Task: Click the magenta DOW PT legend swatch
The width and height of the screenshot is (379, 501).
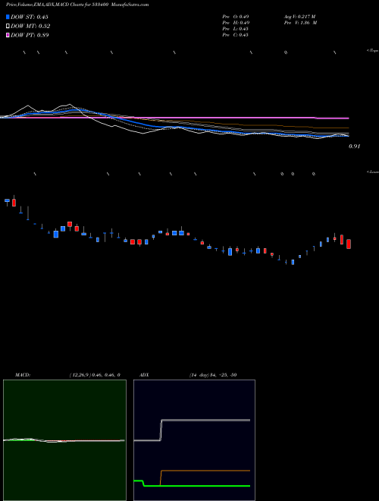Action: pos(8,35)
